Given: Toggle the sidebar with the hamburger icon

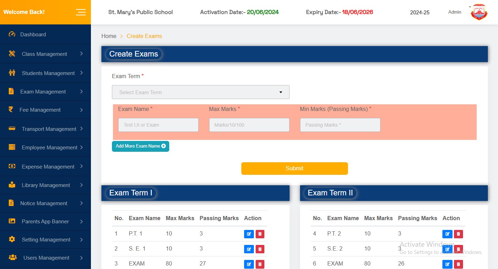Looking at the screenshot, I should [81, 12].
